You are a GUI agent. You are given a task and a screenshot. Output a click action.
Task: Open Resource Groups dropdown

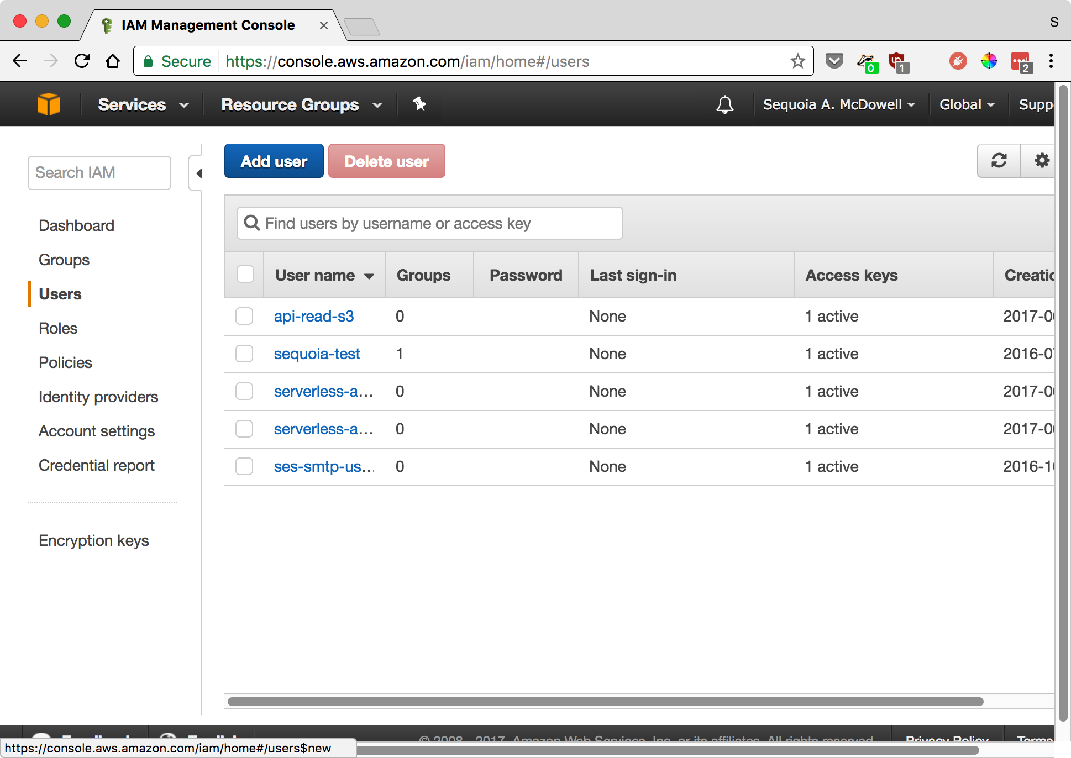tap(302, 104)
